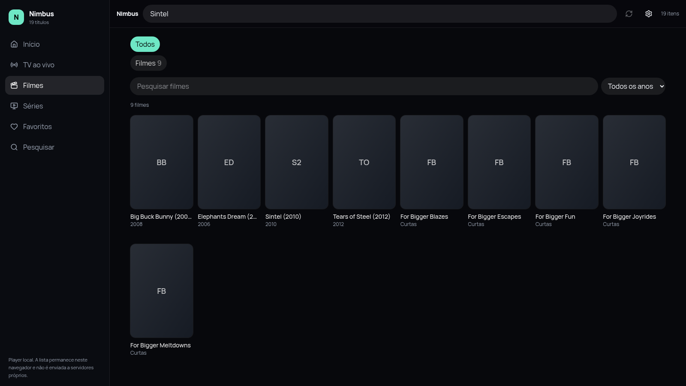The width and height of the screenshot is (686, 386).
Task: Open the Pesquisar page from sidebar
Action: tap(54, 147)
